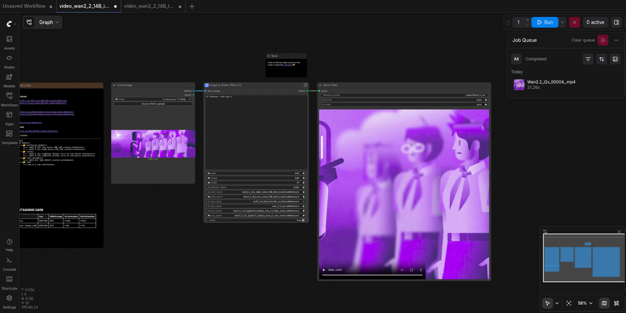
Task: Expand the Run button options dropdown
Action: pos(563,22)
